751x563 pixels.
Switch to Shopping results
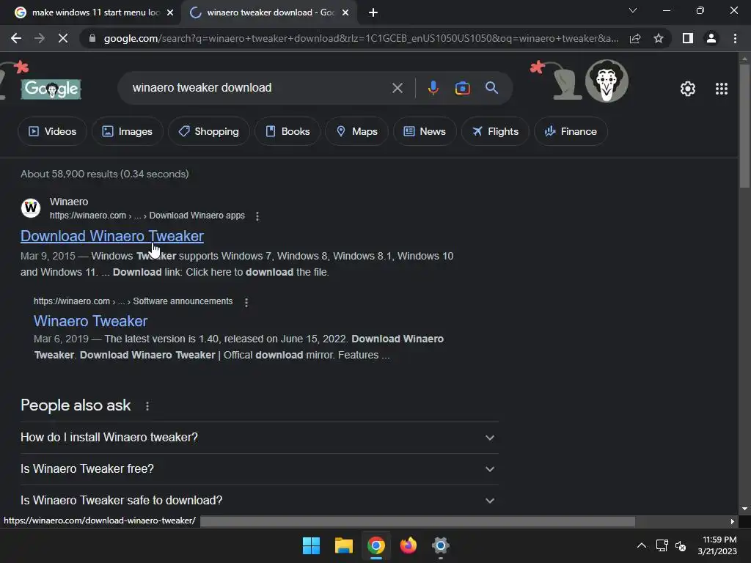(x=208, y=131)
